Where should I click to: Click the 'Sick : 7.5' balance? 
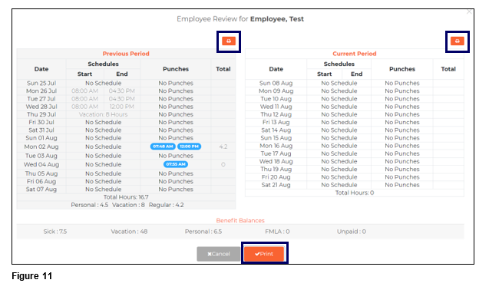[55, 232]
